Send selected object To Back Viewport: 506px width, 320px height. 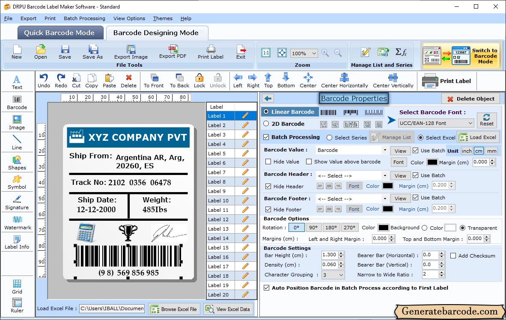pos(179,81)
